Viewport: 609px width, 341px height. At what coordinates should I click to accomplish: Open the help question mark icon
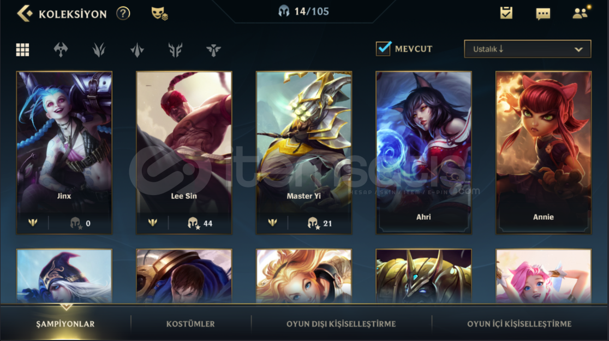[123, 14]
